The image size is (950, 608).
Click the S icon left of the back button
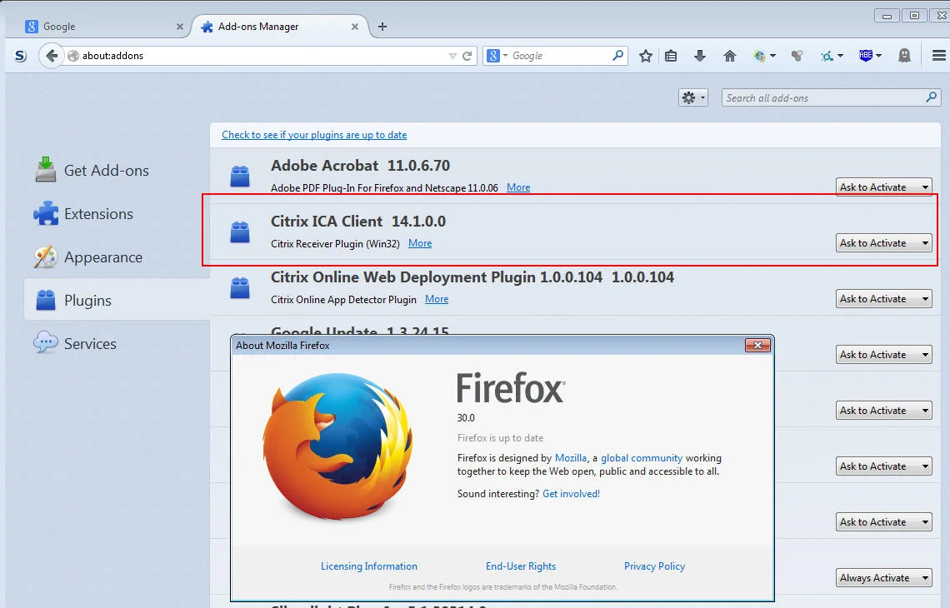[21, 56]
